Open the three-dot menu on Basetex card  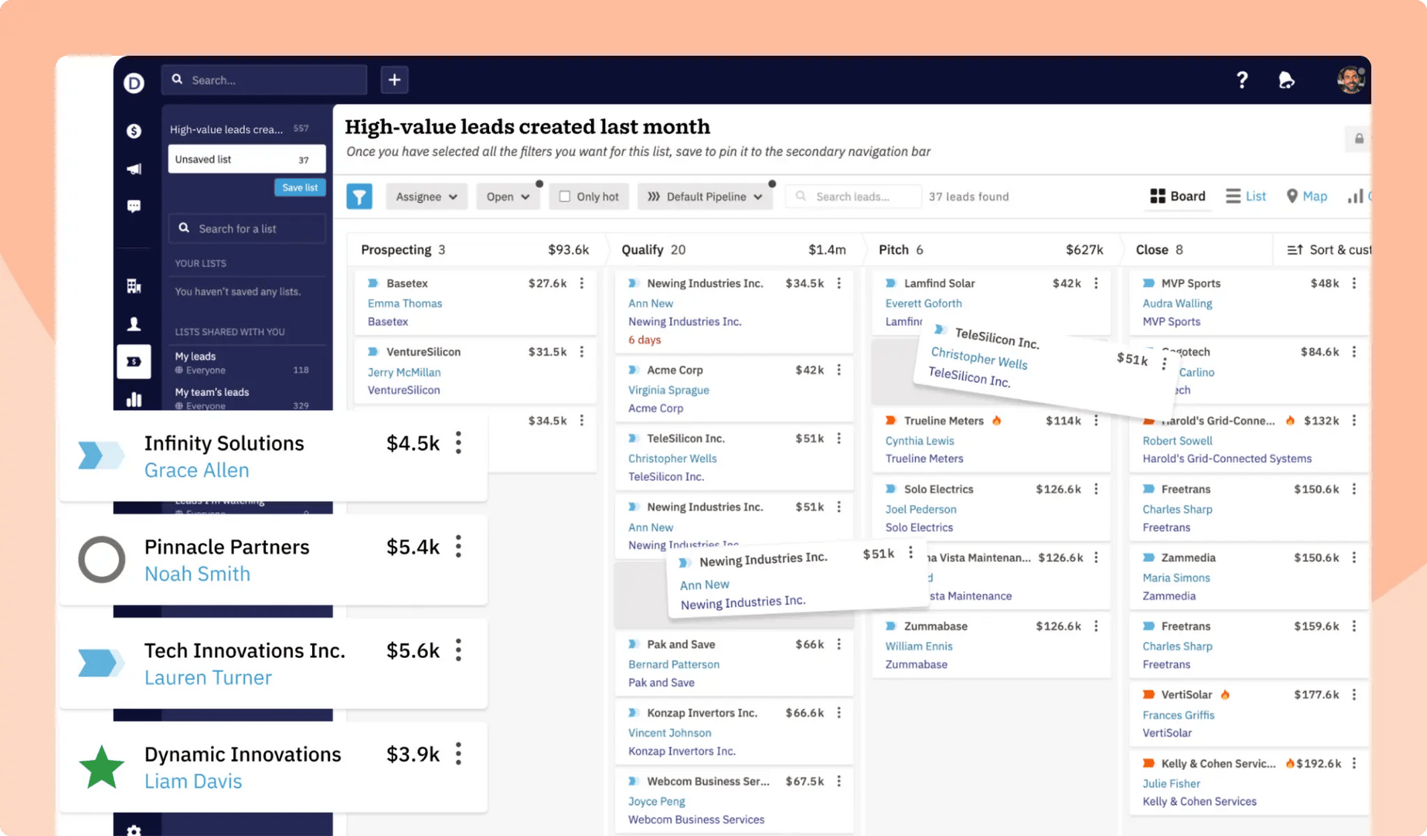[581, 283]
